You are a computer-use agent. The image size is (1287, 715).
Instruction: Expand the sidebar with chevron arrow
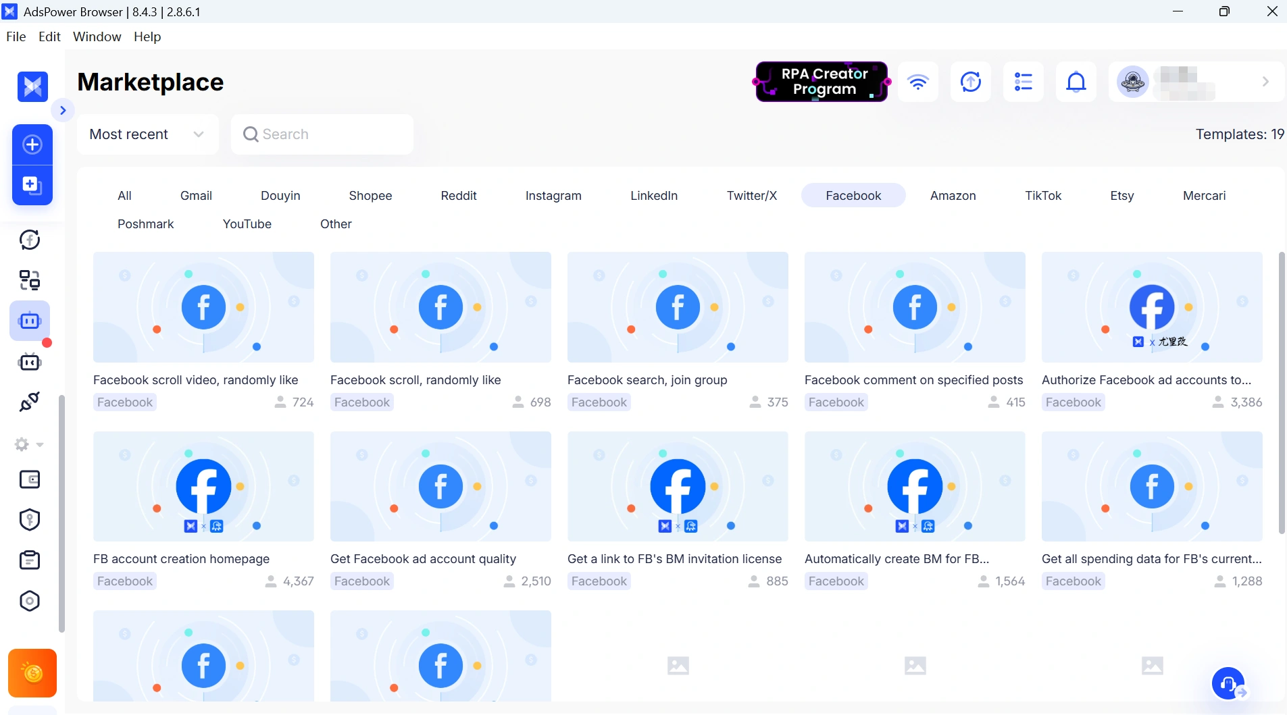pyautogui.click(x=63, y=110)
